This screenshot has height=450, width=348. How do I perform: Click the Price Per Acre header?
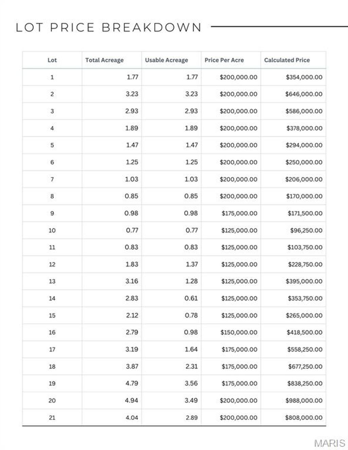pyautogui.click(x=224, y=60)
